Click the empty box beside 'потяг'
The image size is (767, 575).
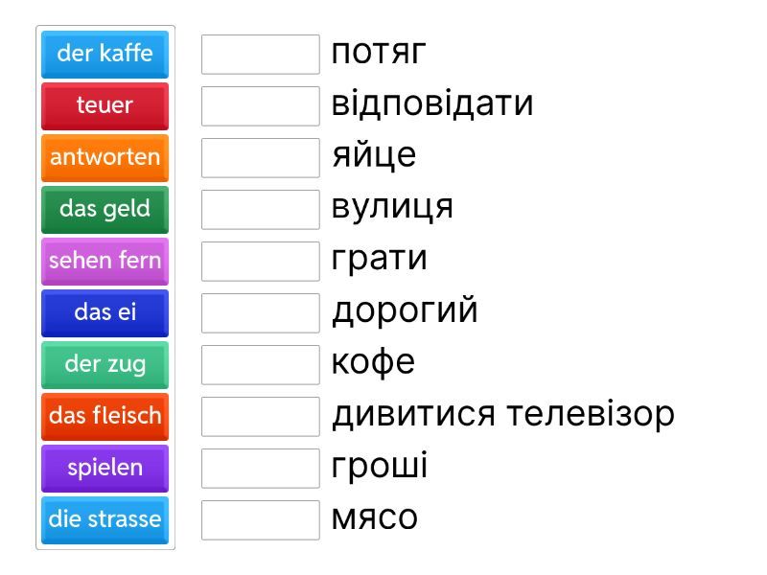pyautogui.click(x=260, y=54)
